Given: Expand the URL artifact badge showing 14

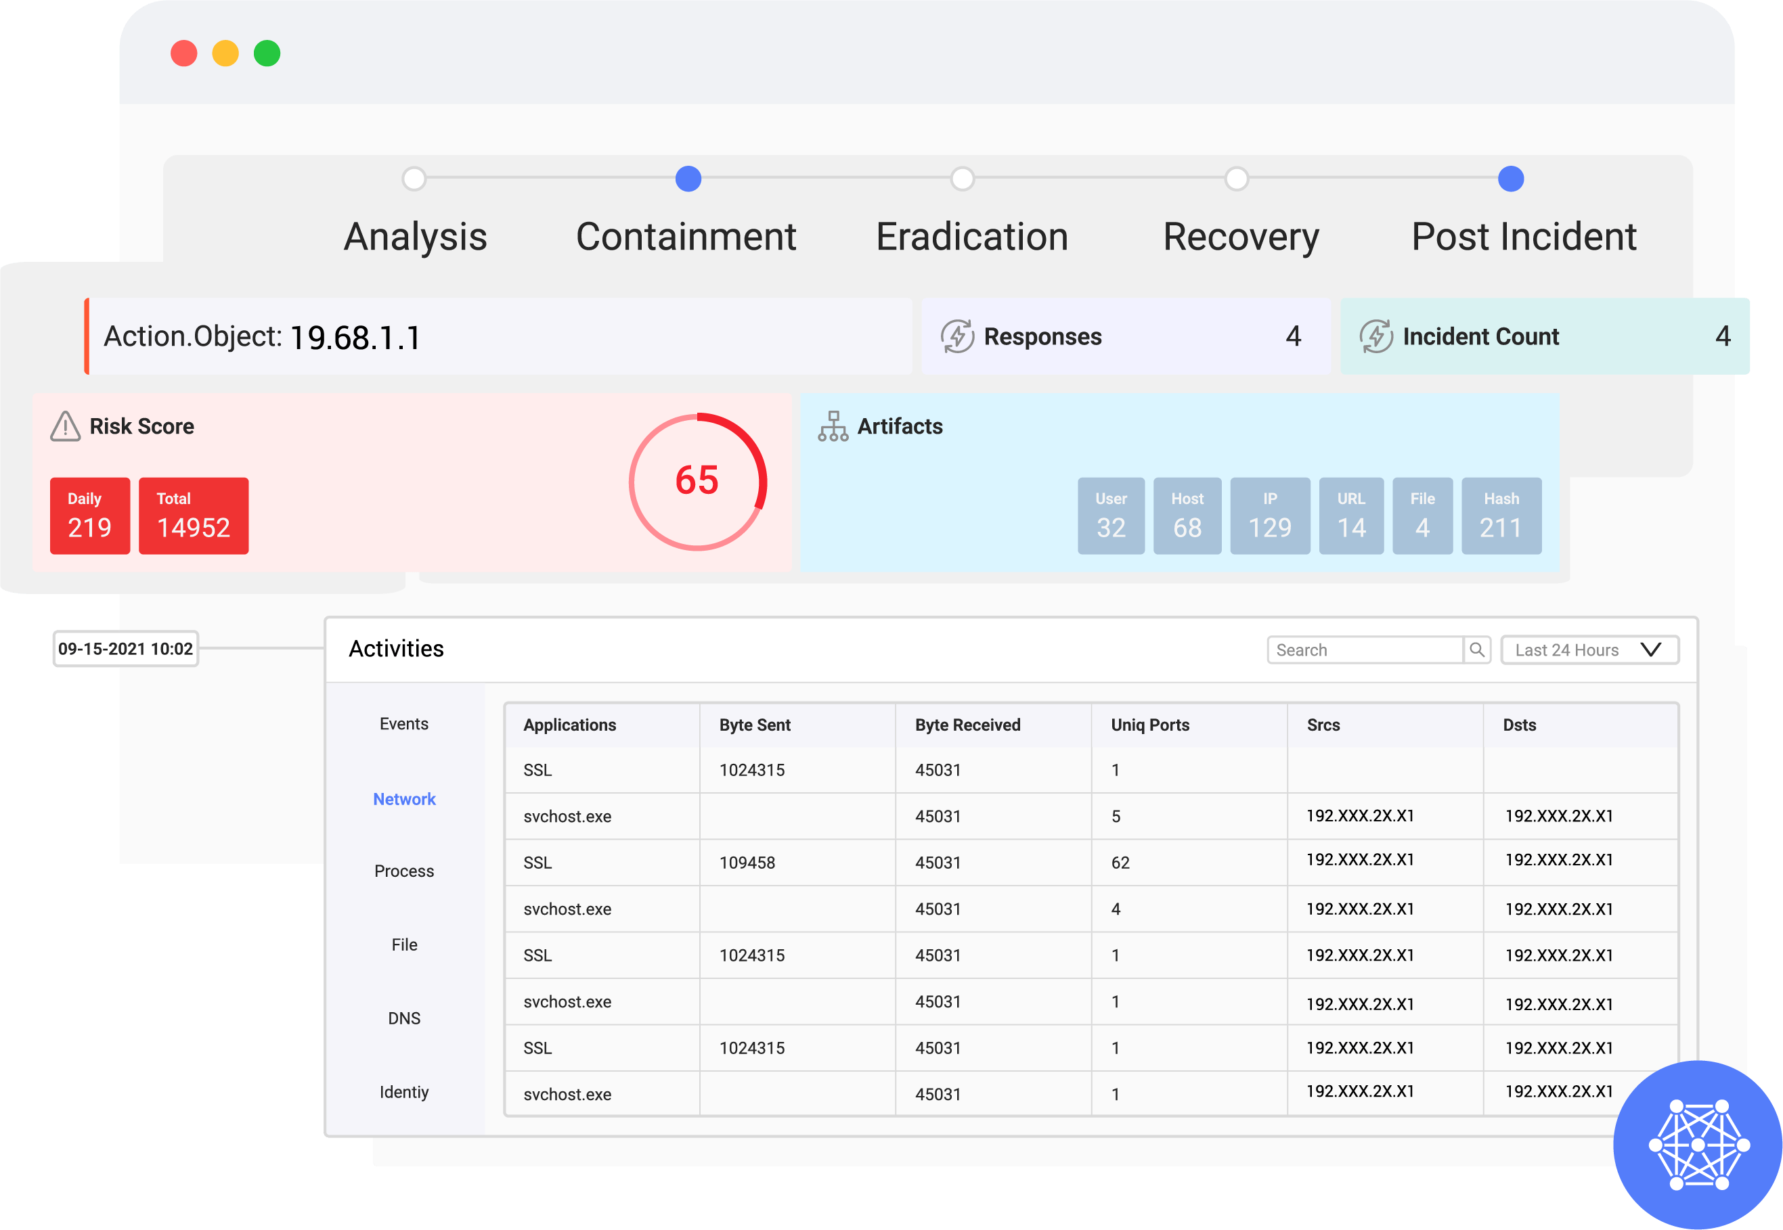Looking at the screenshot, I should point(1350,515).
